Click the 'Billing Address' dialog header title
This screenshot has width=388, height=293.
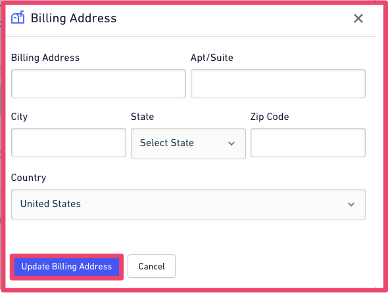pyautogui.click(x=74, y=18)
